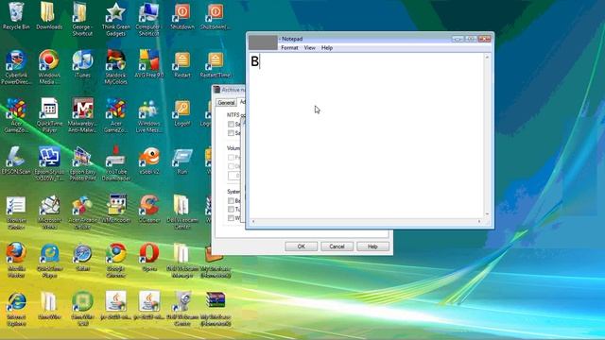Tick the 'Tu' checkbox in Archive dialog
Image resolution: width=605 pixels, height=340 pixels.
[231, 210]
